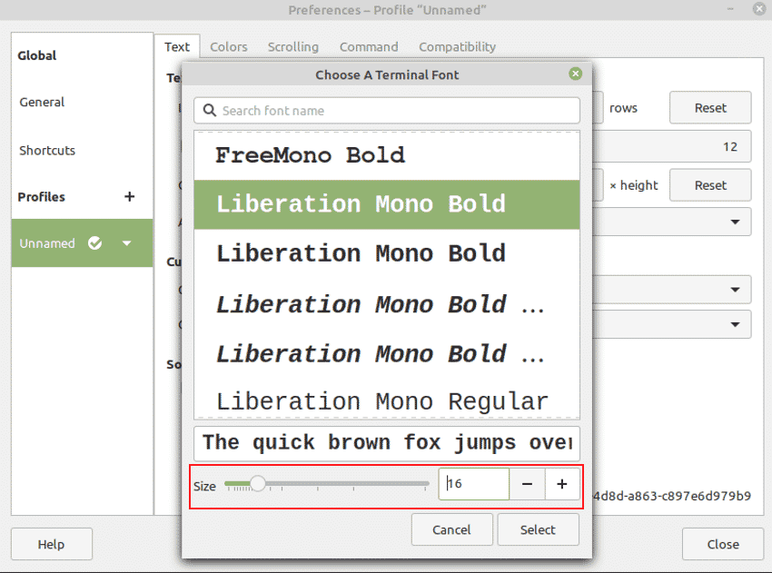Image resolution: width=772 pixels, height=573 pixels.
Task: Click the search magnifier icon in font dialog
Action: [x=210, y=110]
